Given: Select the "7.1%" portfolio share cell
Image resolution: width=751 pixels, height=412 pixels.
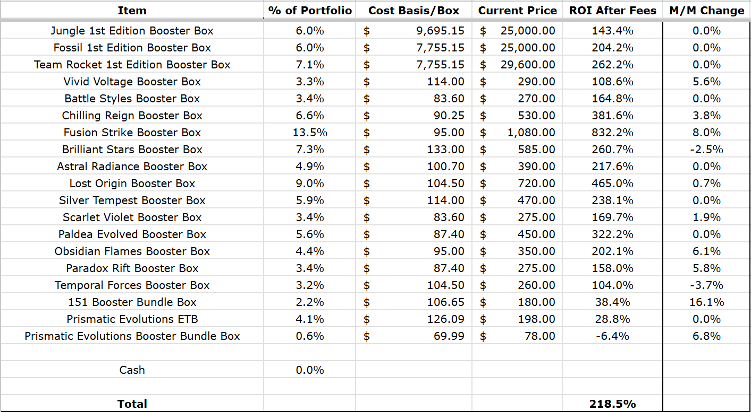Looking at the screenshot, I should coord(310,65).
